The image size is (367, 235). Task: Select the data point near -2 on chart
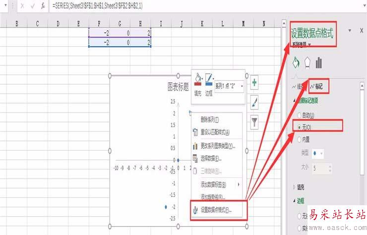(x=166, y=207)
